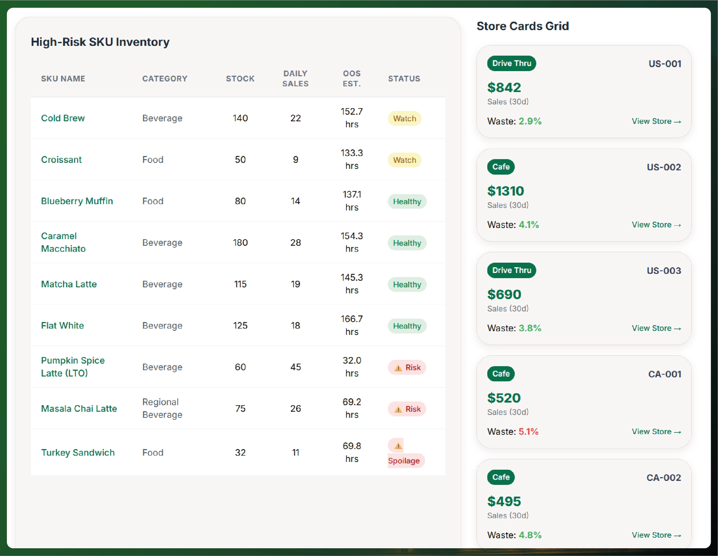Sort by the Stock column header
The width and height of the screenshot is (718, 556).
(240, 79)
